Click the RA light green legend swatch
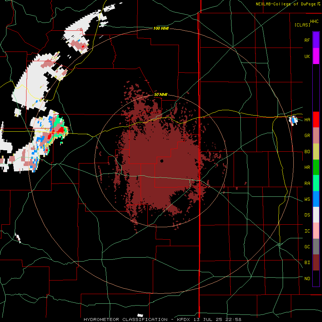This screenshot has width=322, height=322. (x=316, y=183)
